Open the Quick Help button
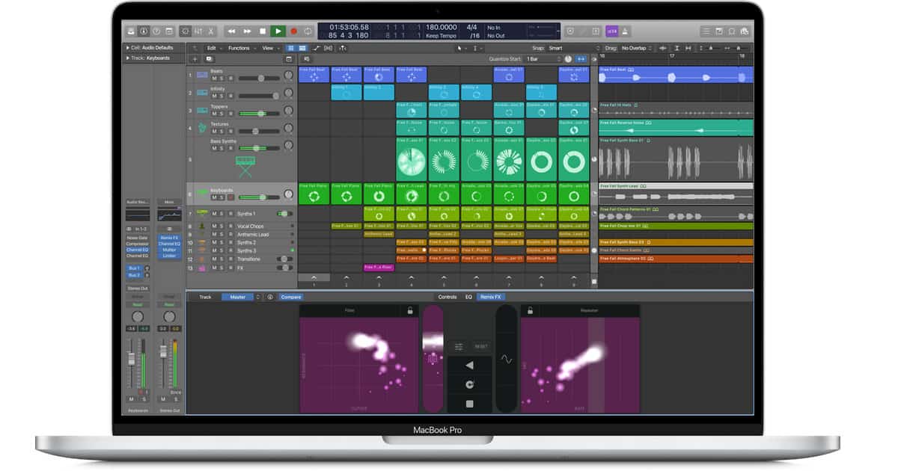Image resolution: width=898 pixels, height=471 pixels. click(x=156, y=31)
